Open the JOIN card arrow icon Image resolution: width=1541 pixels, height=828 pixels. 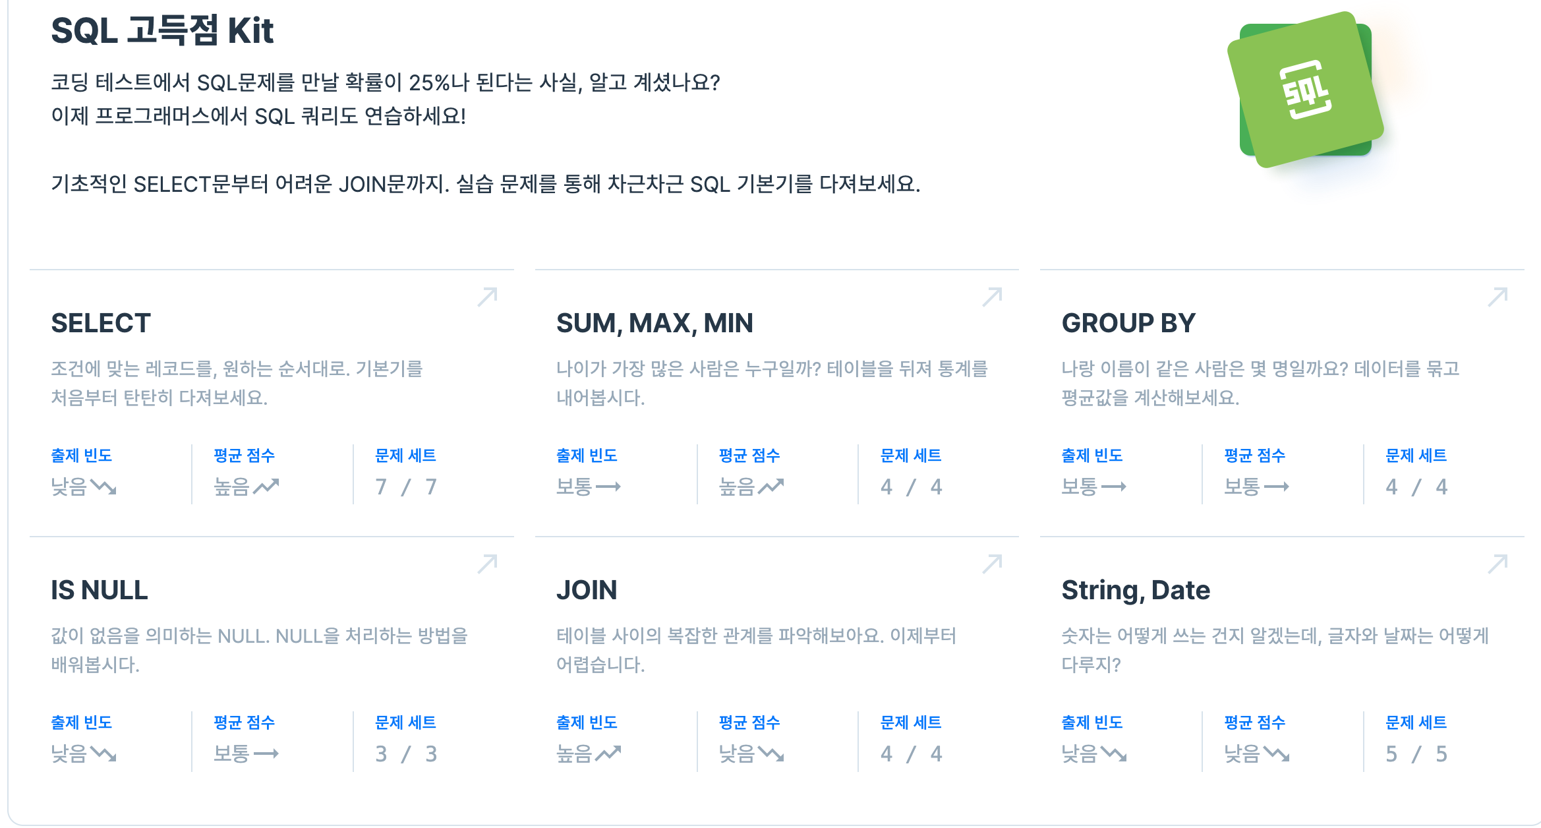pyautogui.click(x=992, y=564)
